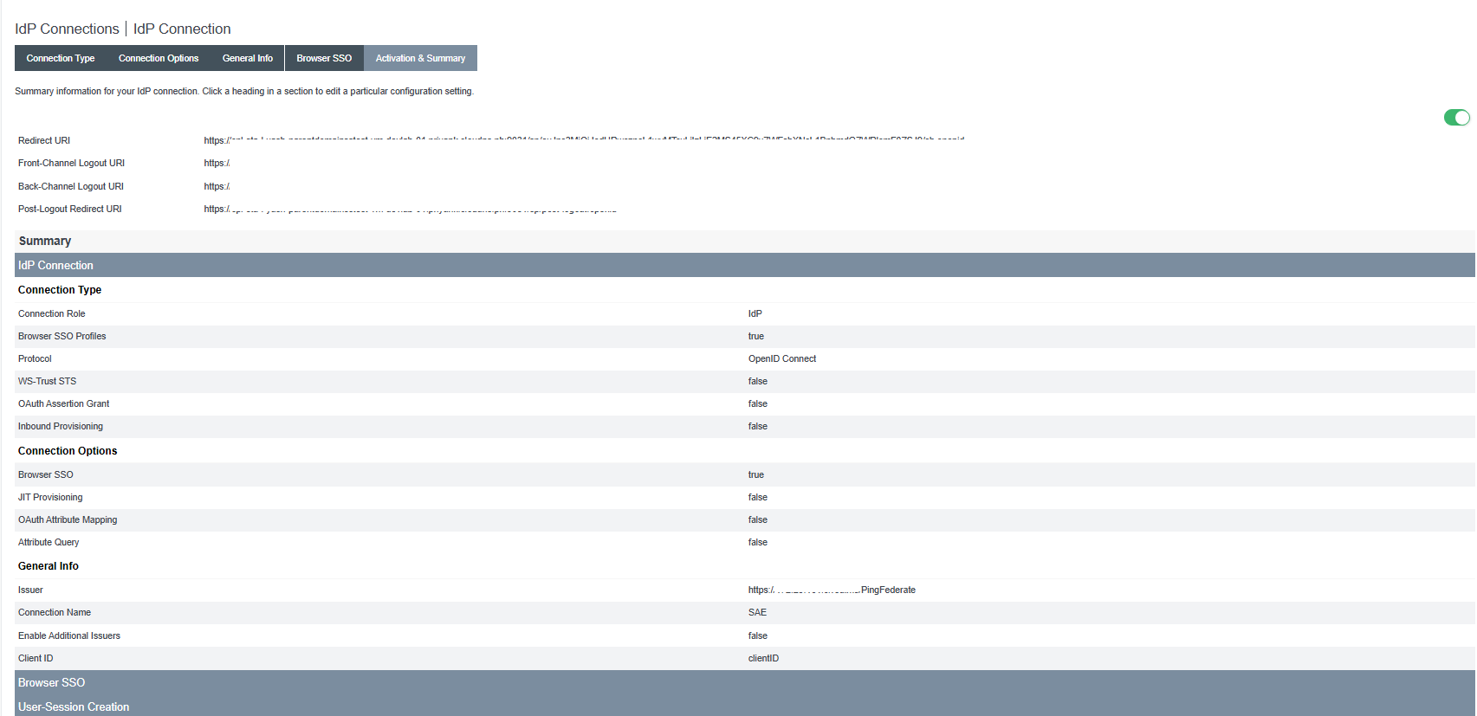This screenshot has width=1477, height=716.
Task: Click the Post-Logout Redirect URI value
Action: coord(409,209)
